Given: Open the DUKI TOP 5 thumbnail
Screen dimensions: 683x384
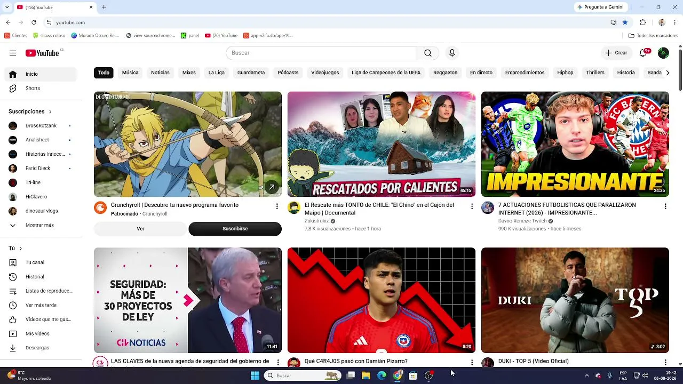Looking at the screenshot, I should pos(575,300).
